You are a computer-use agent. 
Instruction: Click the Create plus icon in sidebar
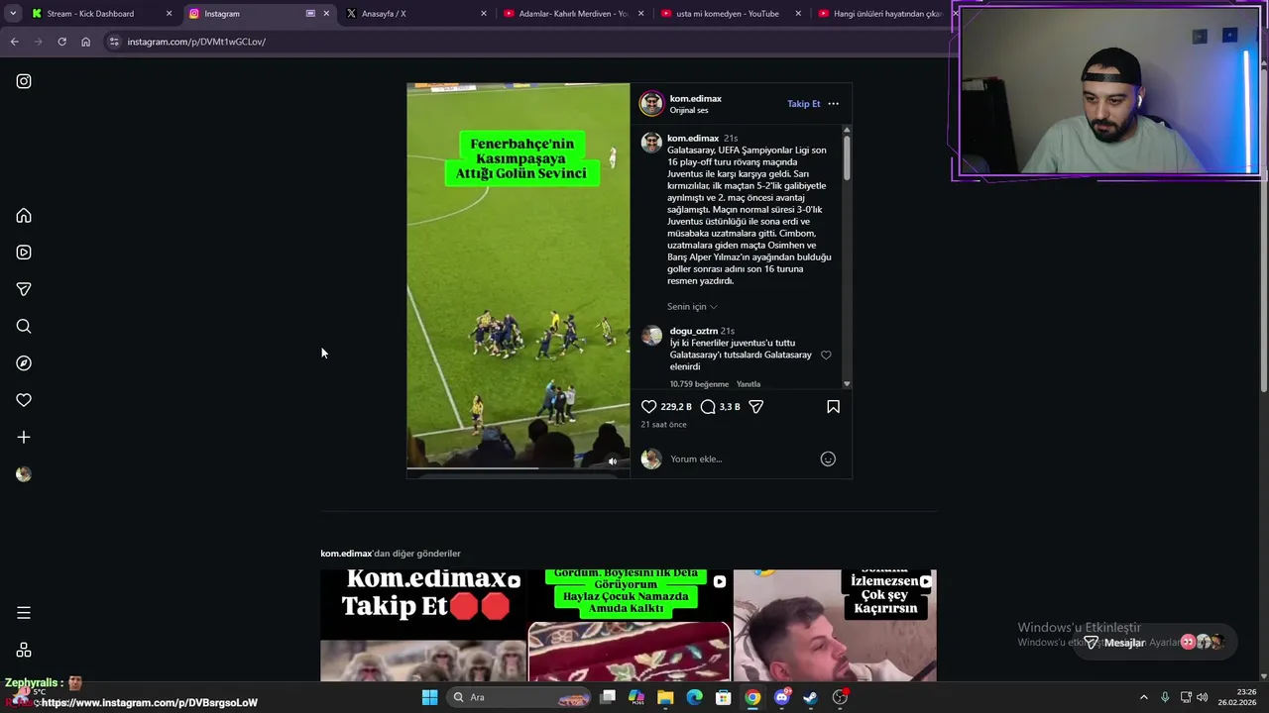click(24, 437)
